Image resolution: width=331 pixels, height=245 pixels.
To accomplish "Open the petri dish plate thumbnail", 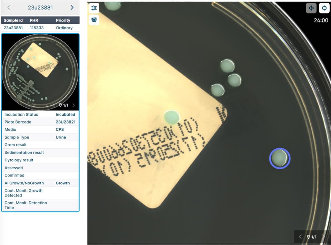I will (40, 72).
